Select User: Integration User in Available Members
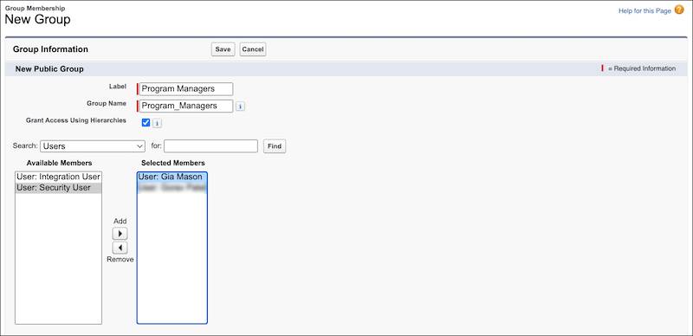693x336 pixels. point(58,177)
